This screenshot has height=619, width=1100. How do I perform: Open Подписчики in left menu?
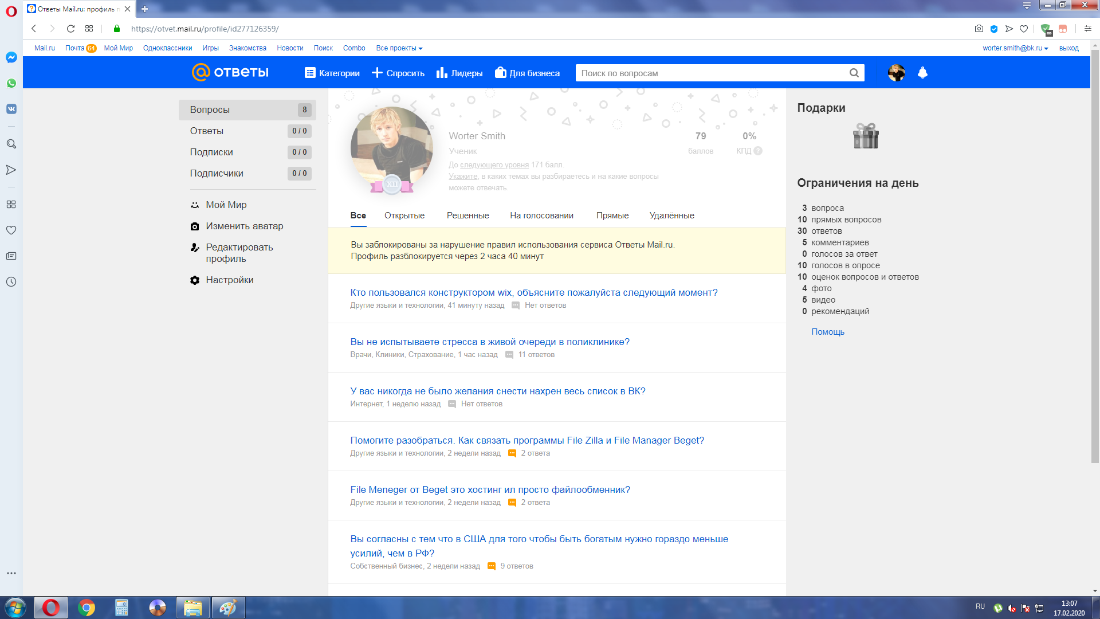point(247,174)
